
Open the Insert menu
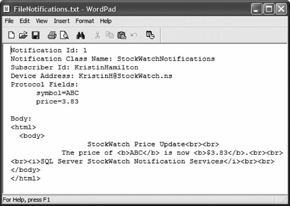click(62, 21)
